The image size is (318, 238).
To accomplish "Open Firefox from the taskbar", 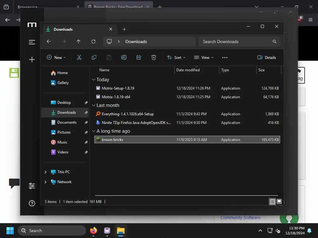I will point(93,231).
